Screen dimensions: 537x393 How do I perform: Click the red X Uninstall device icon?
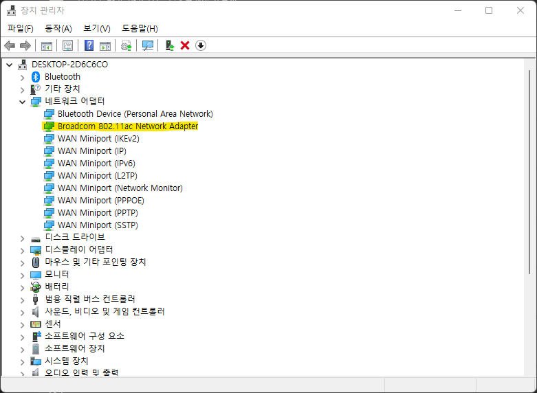(185, 45)
